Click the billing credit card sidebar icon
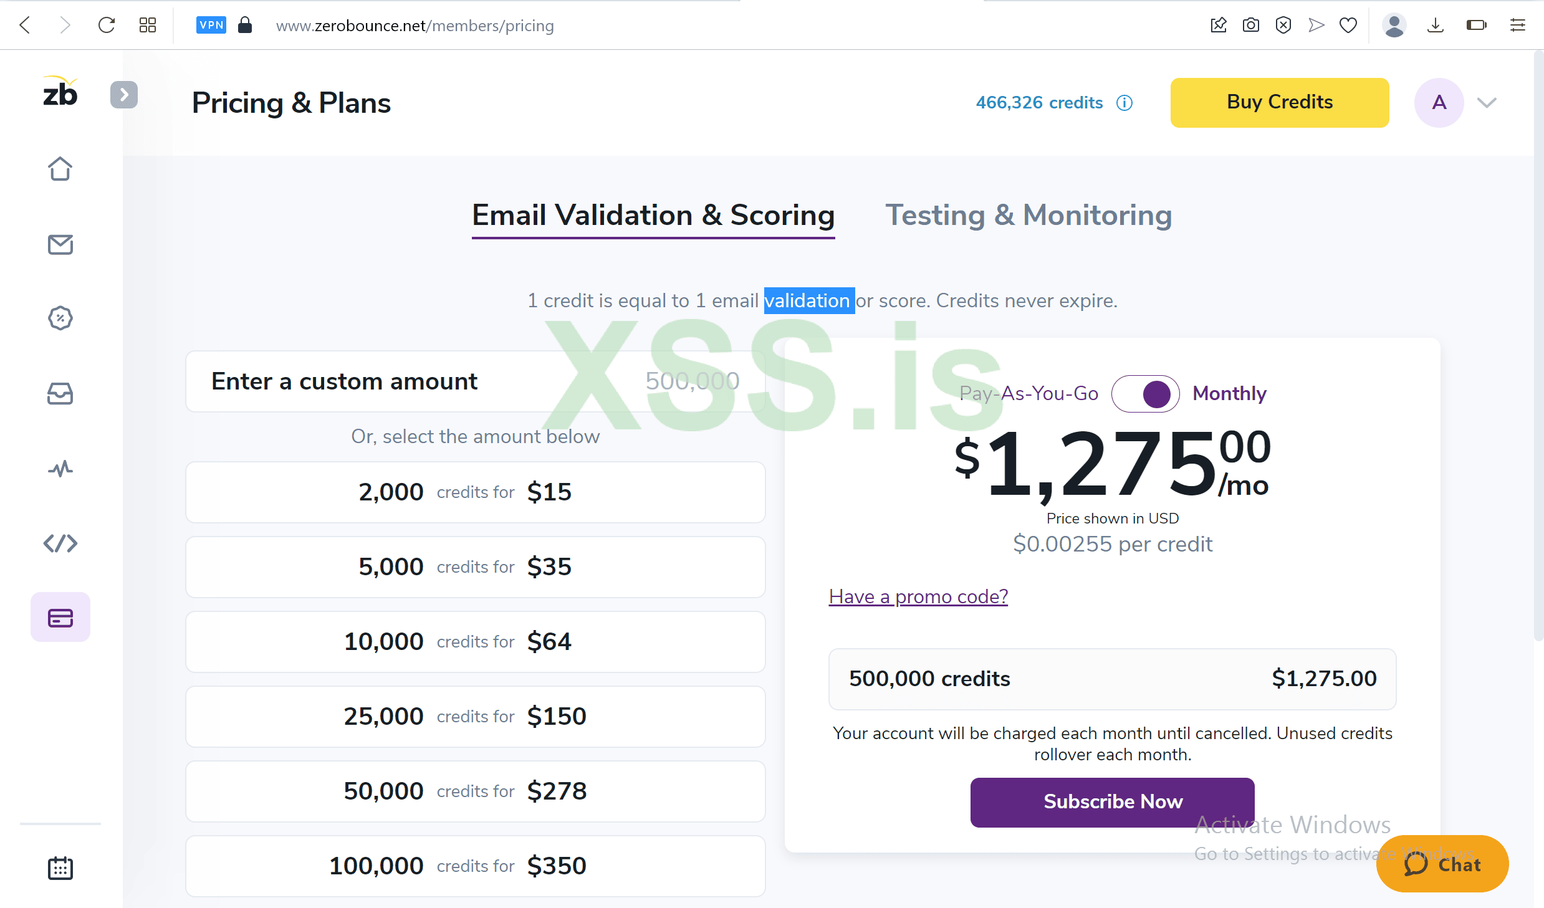Viewport: 1544px width, 908px height. pyautogui.click(x=60, y=618)
